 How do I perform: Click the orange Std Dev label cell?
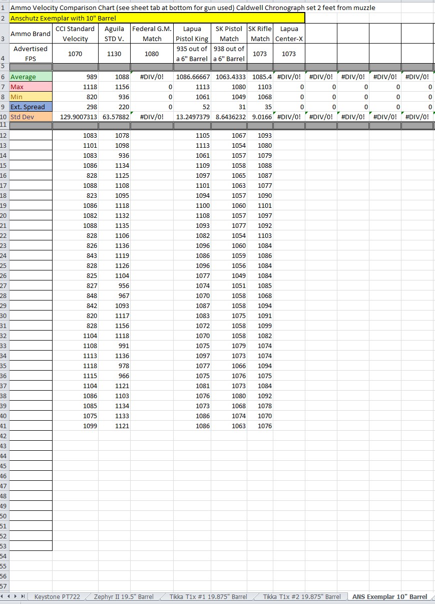(31, 117)
